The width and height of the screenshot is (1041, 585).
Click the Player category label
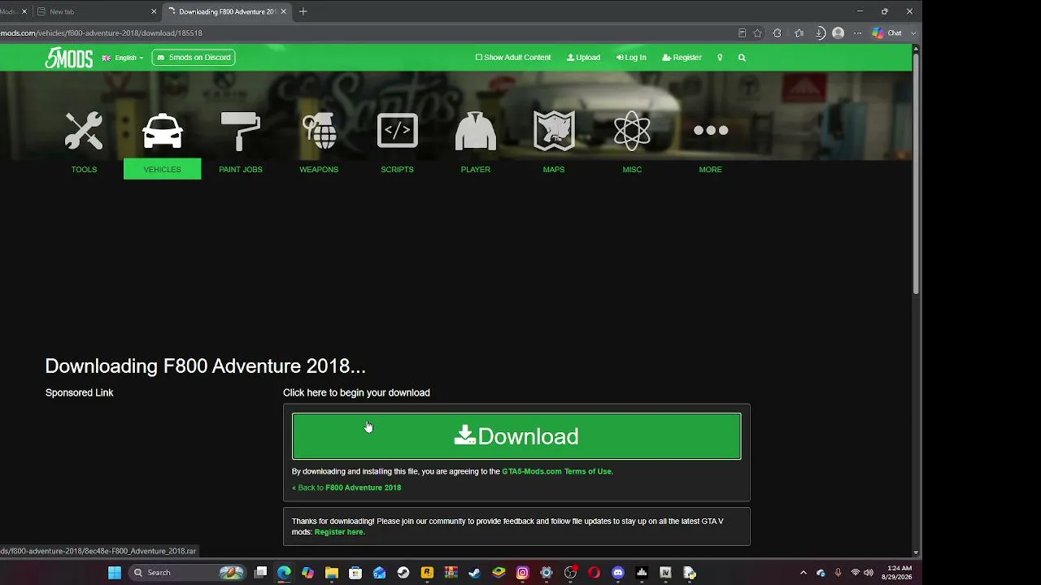pos(476,170)
